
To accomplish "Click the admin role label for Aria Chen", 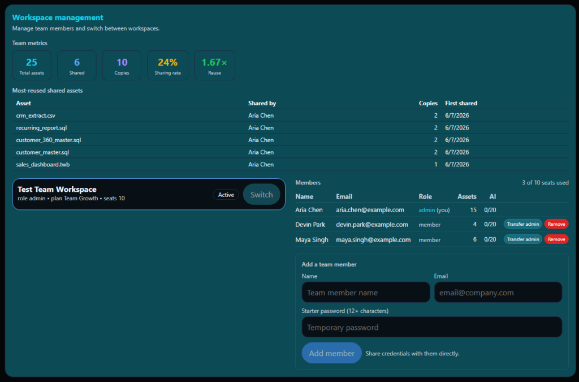I will click(x=426, y=210).
